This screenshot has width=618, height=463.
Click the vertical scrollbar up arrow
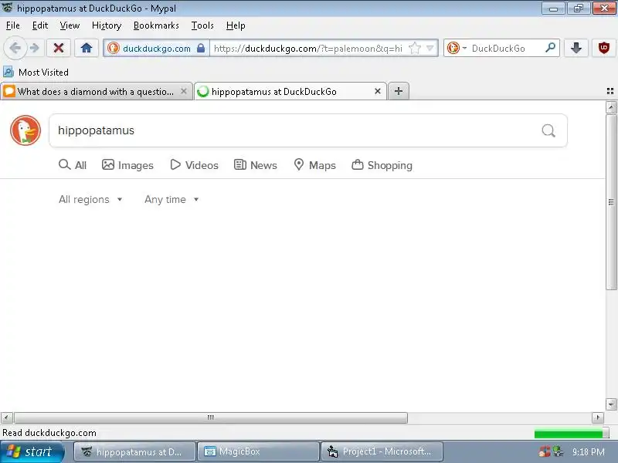(611, 106)
